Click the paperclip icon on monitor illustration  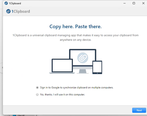pyautogui.click(x=83, y=58)
